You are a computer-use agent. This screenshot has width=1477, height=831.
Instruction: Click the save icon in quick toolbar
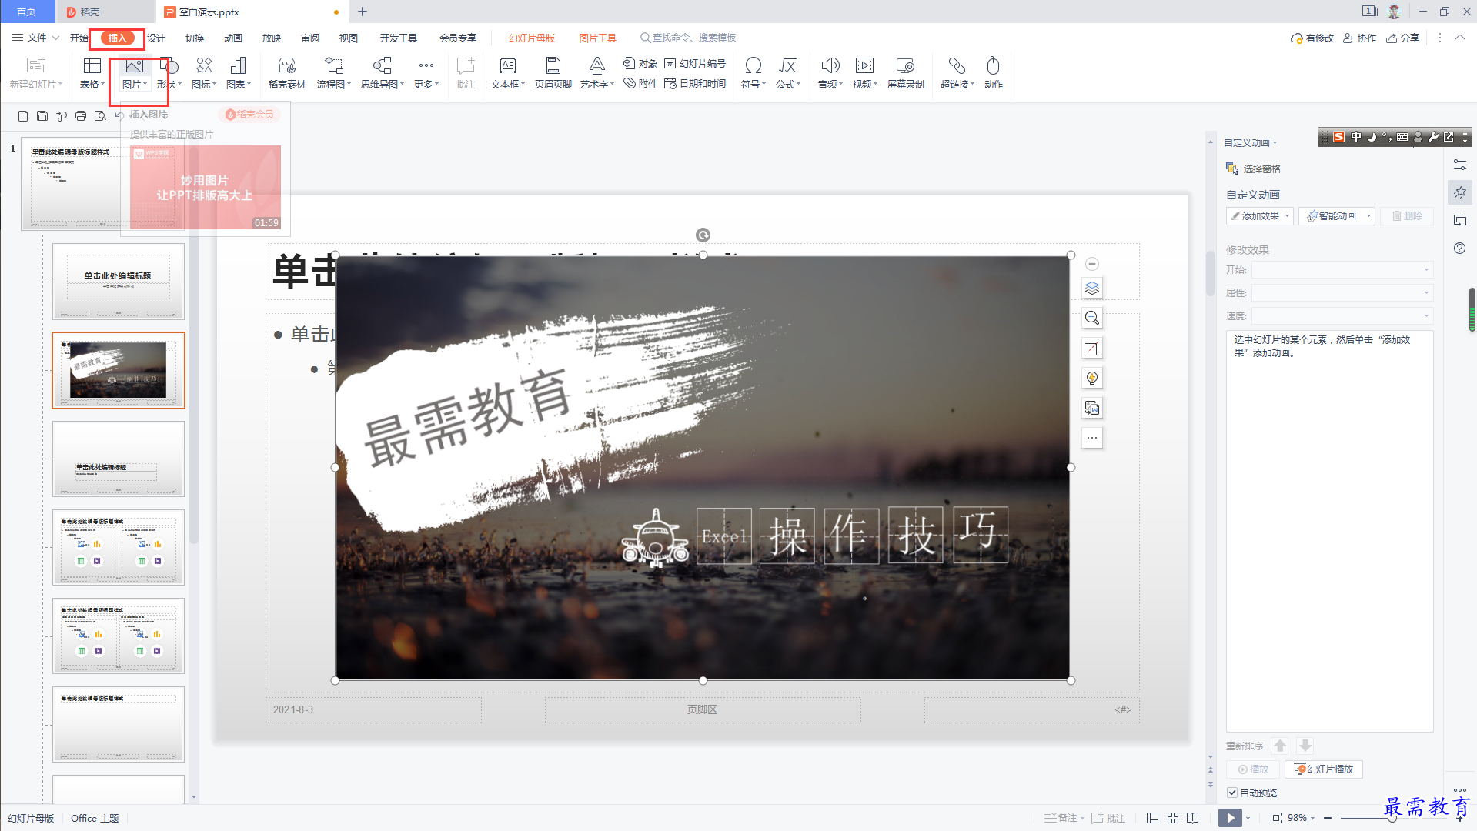click(x=42, y=115)
